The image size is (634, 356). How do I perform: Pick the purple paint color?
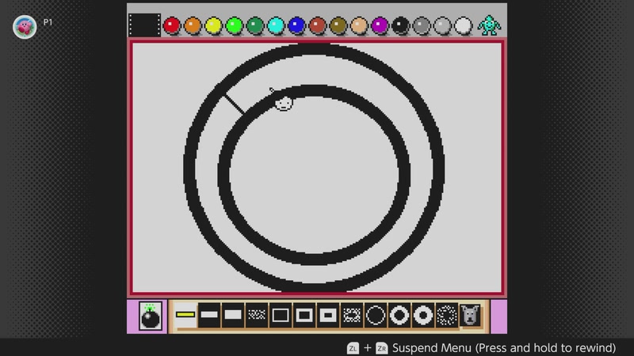[380, 25]
